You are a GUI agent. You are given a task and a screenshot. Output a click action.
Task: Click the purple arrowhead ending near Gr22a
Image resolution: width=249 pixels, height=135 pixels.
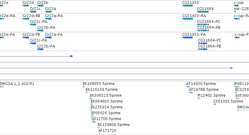tap(71, 56)
